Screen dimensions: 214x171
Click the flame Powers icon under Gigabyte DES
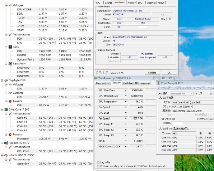10,101
